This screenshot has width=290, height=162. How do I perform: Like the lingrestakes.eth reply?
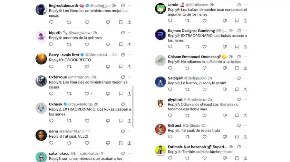coord(87,22)
